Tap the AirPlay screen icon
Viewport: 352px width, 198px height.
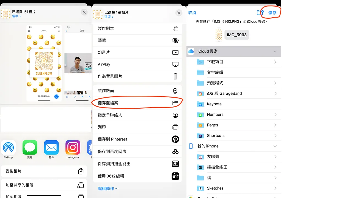coord(175,64)
